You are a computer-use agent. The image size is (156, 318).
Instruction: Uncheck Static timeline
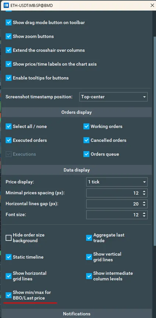[x=8, y=257]
